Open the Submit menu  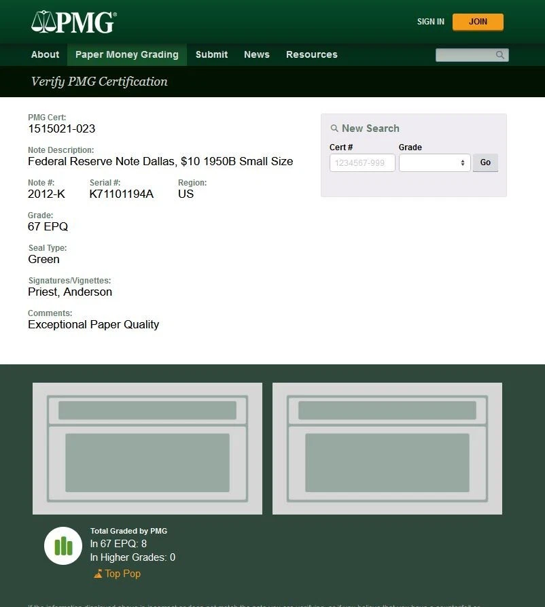[x=212, y=54]
